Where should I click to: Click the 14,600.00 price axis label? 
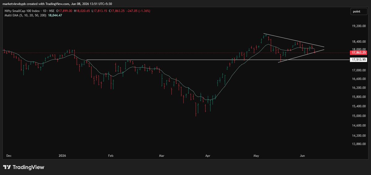[x=359, y=125]
